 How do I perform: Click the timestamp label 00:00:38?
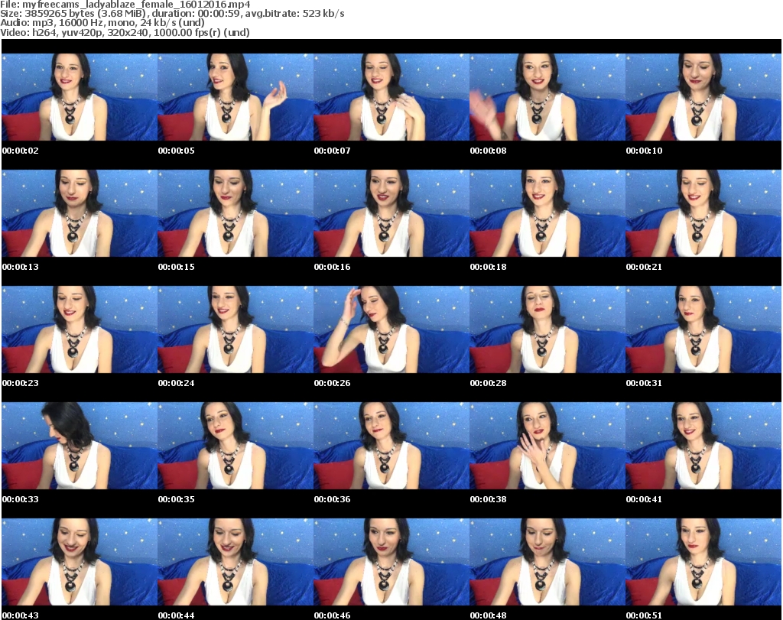(488, 499)
